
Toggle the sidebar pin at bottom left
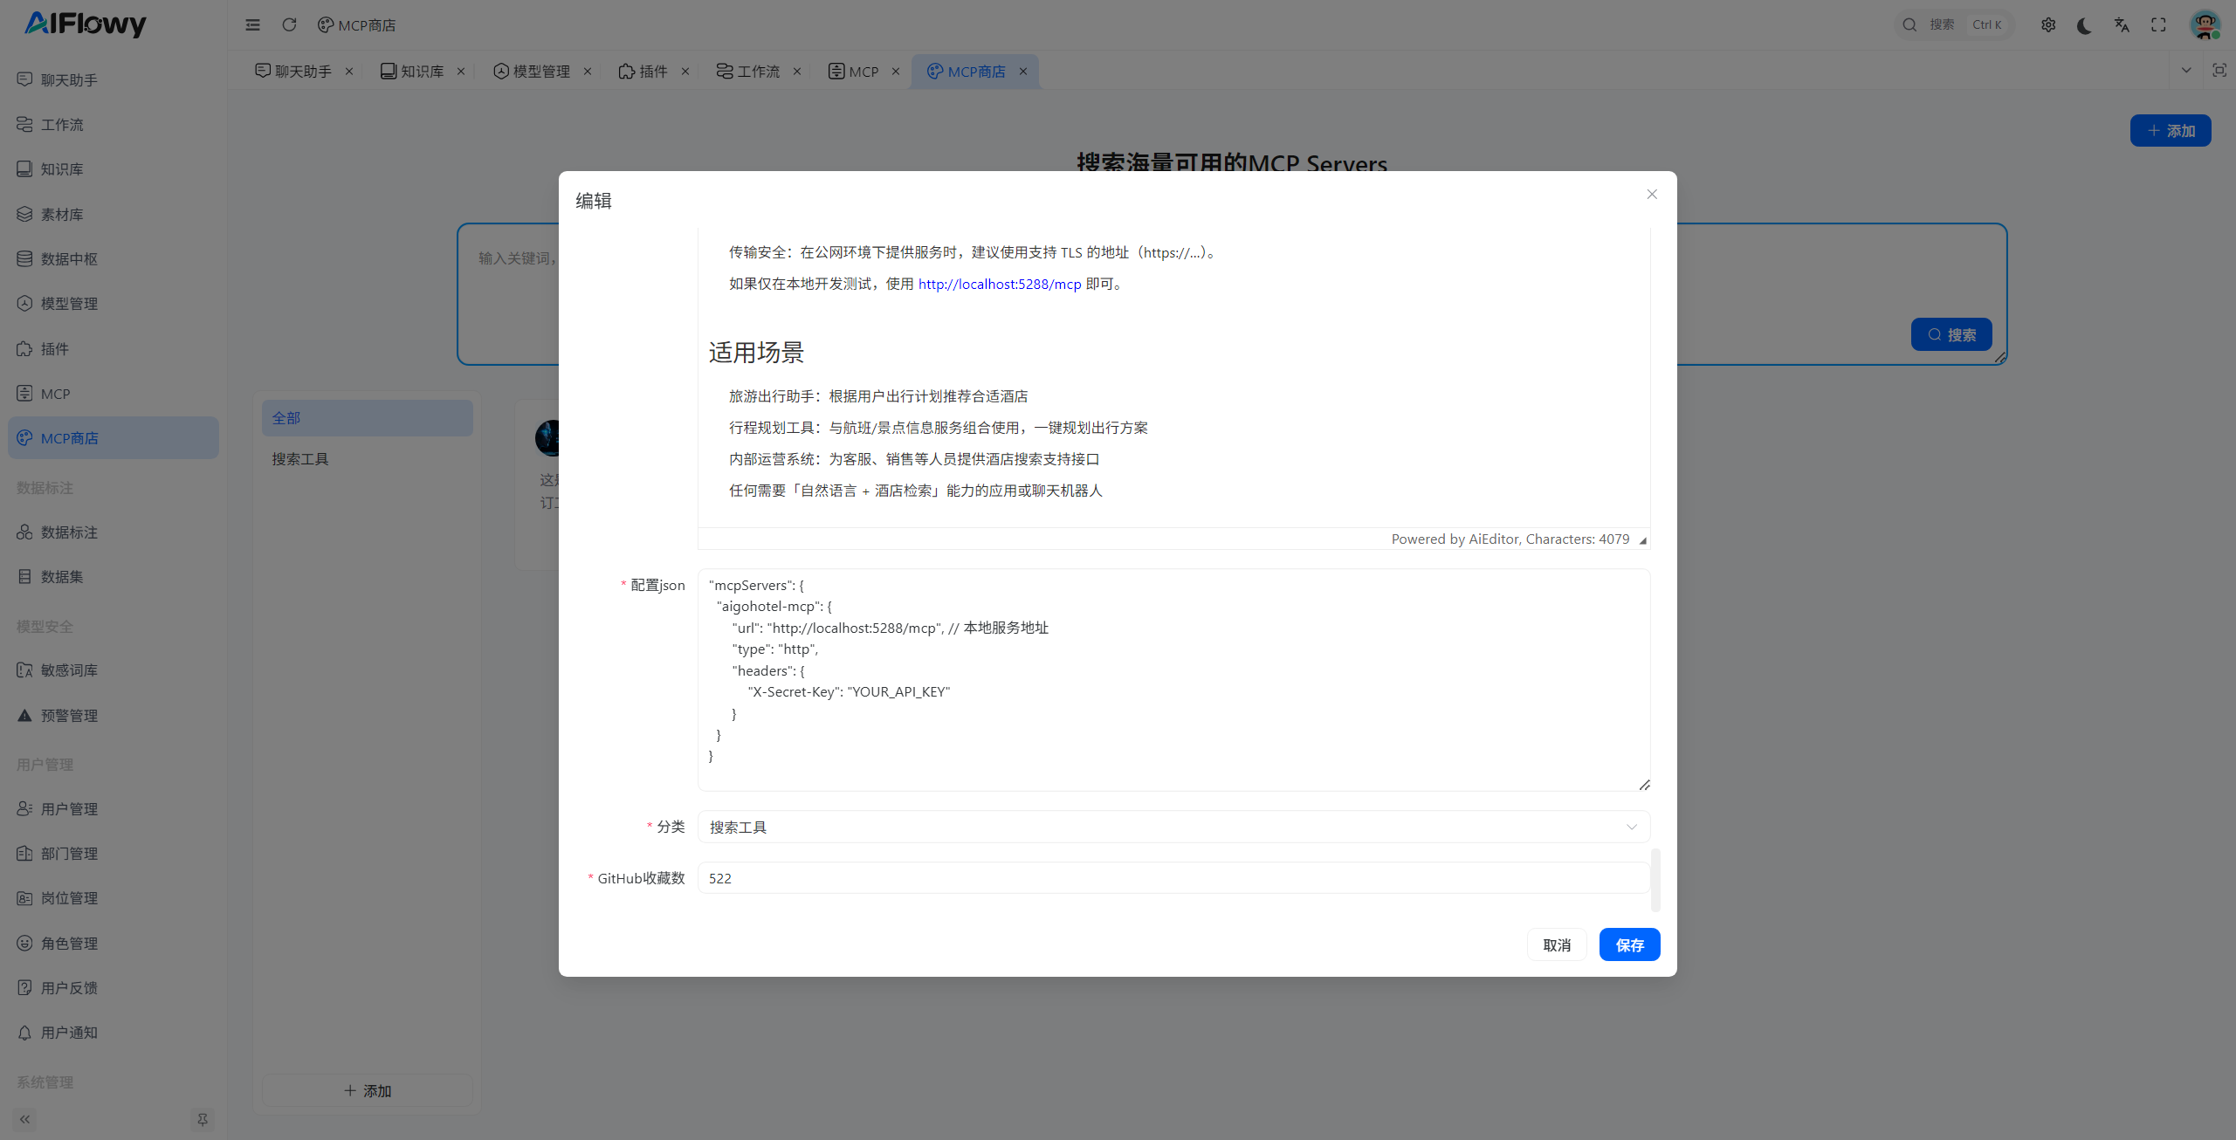pyautogui.click(x=202, y=1119)
